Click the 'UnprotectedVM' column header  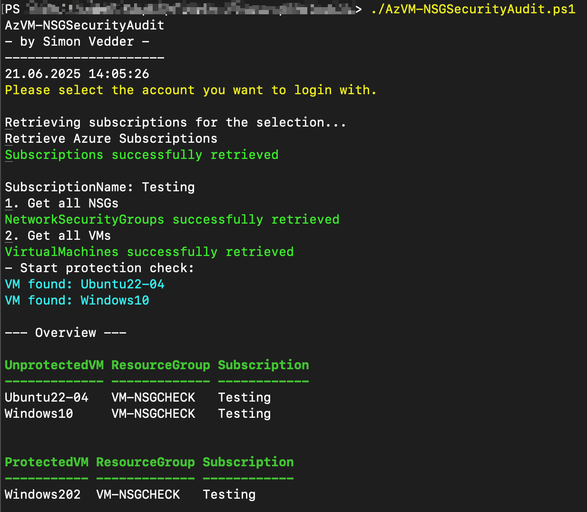point(54,365)
